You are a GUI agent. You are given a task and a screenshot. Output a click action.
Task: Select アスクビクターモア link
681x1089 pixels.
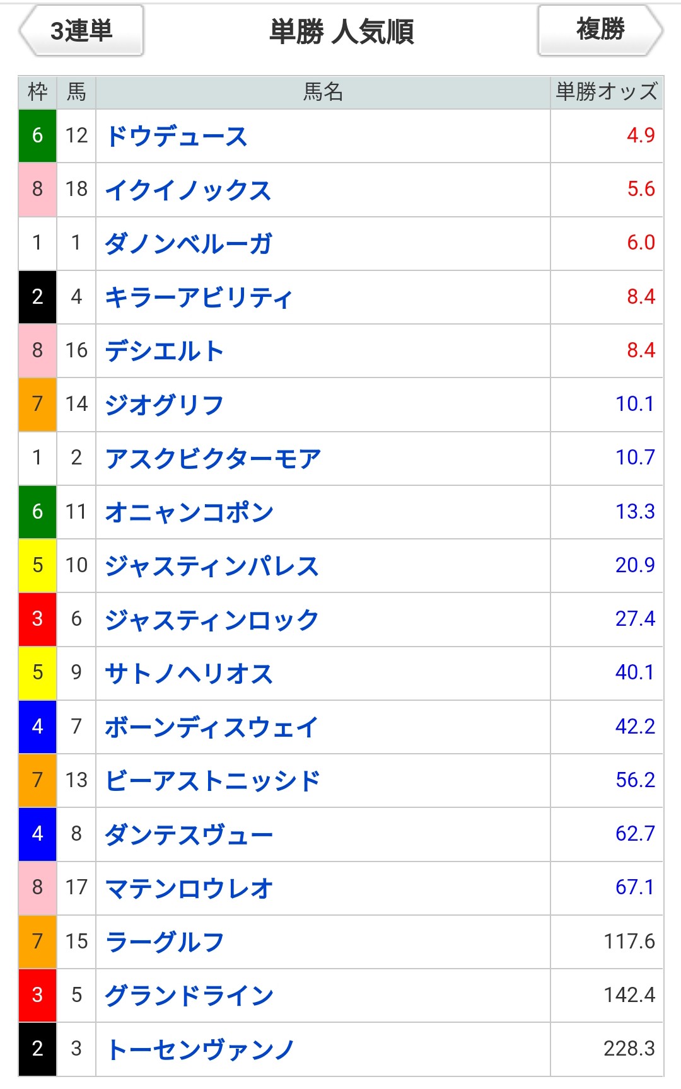click(213, 458)
